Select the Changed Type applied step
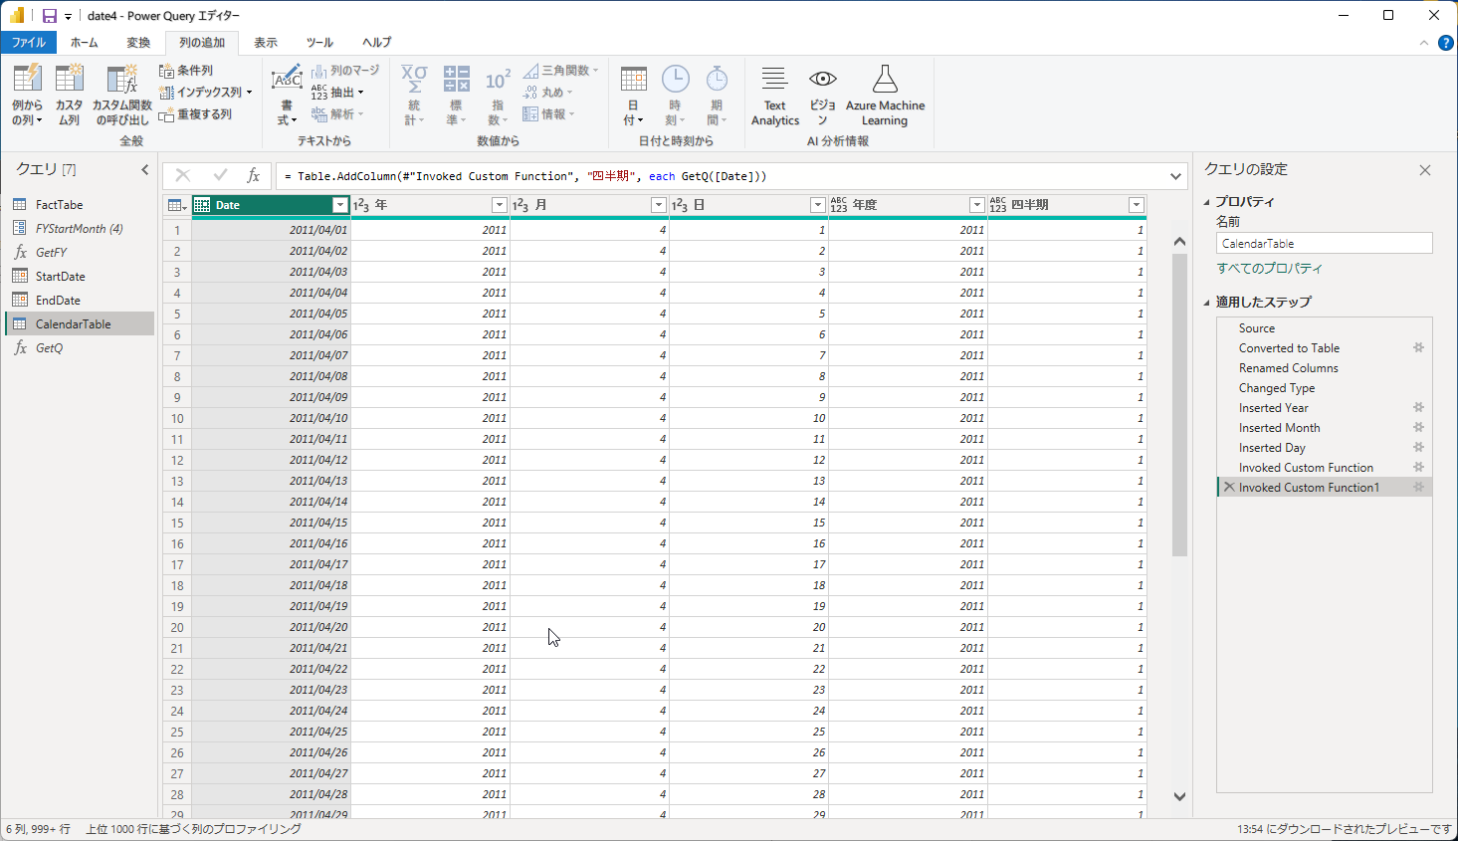Viewport: 1458px width, 841px height. (x=1276, y=388)
